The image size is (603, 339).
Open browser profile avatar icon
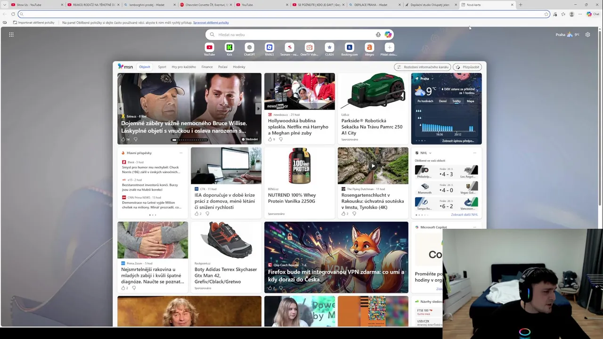pos(571,14)
